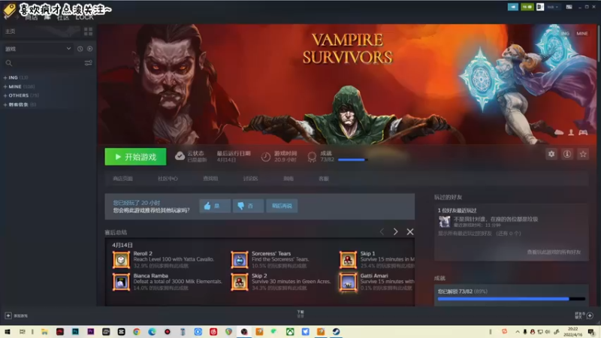
Task: Open Bianca Ramba achievement icon
Action: pos(121,282)
